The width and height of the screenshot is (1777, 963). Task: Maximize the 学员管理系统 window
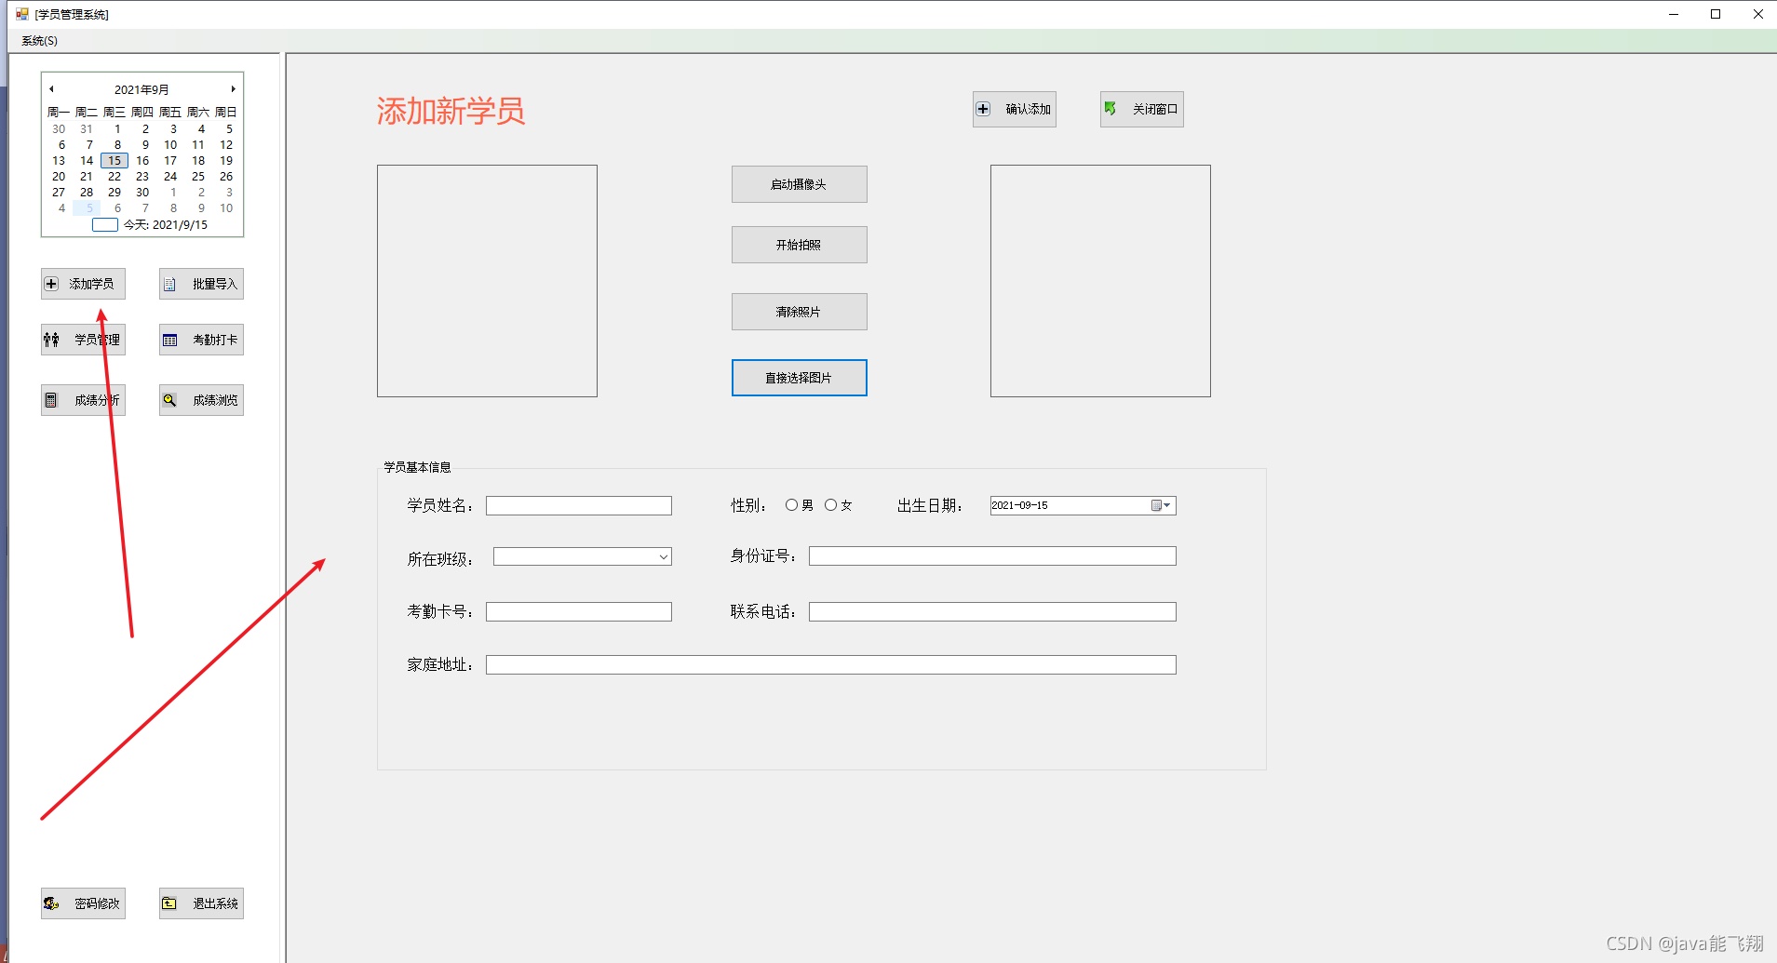pyautogui.click(x=1716, y=14)
